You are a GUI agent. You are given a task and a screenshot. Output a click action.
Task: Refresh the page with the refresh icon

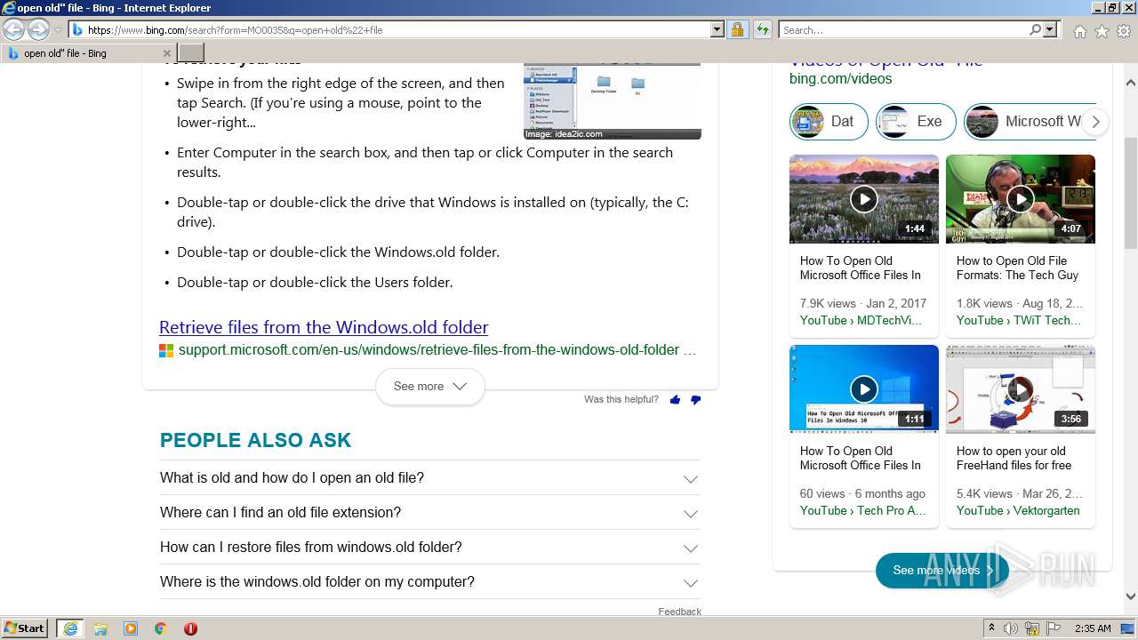pyautogui.click(x=763, y=29)
